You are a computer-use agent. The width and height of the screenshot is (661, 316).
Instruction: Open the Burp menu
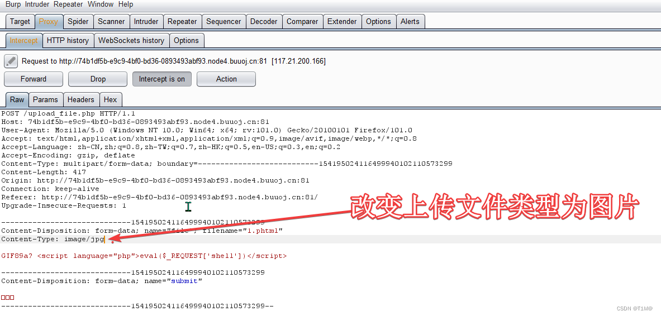pyautogui.click(x=13, y=4)
